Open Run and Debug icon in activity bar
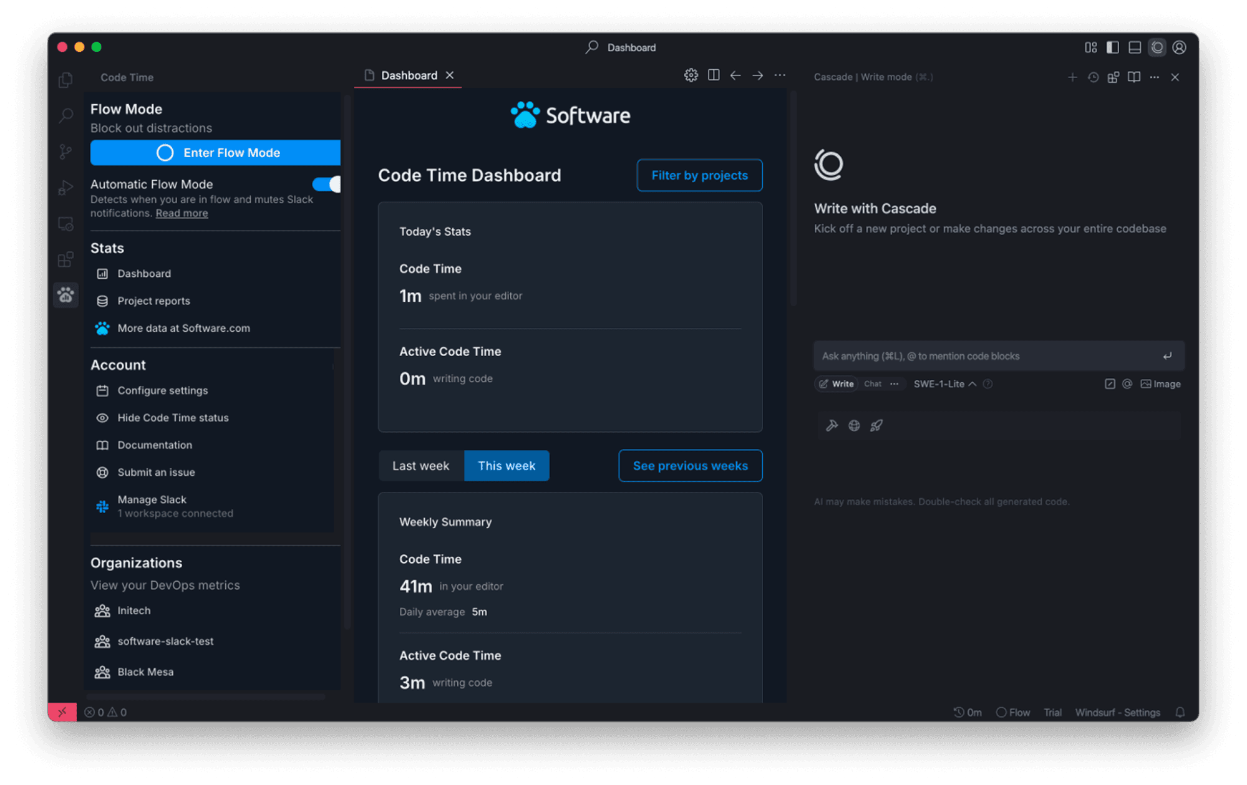Screen dimensions: 1247x785 tap(66, 188)
